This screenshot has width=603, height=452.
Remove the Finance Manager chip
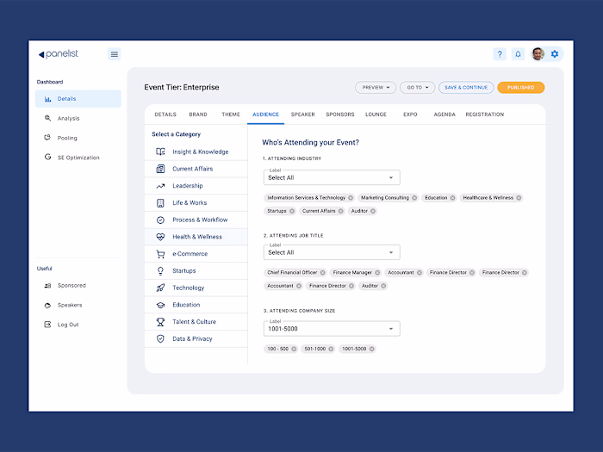[x=377, y=273]
